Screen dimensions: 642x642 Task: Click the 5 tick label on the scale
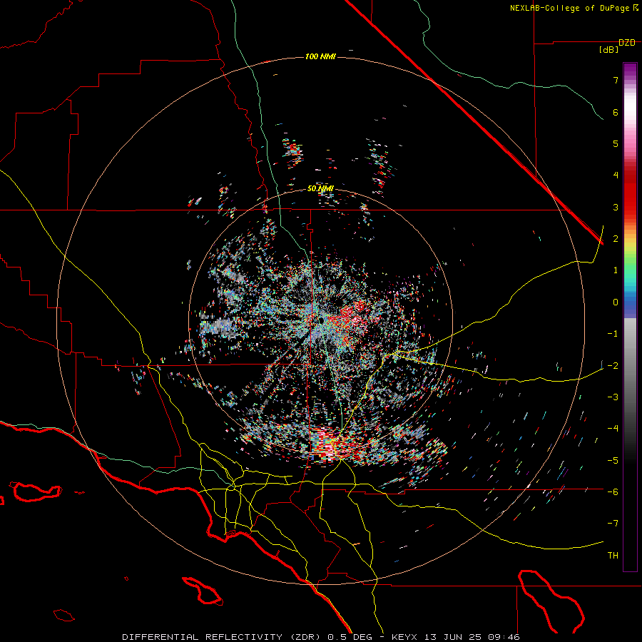(616, 143)
